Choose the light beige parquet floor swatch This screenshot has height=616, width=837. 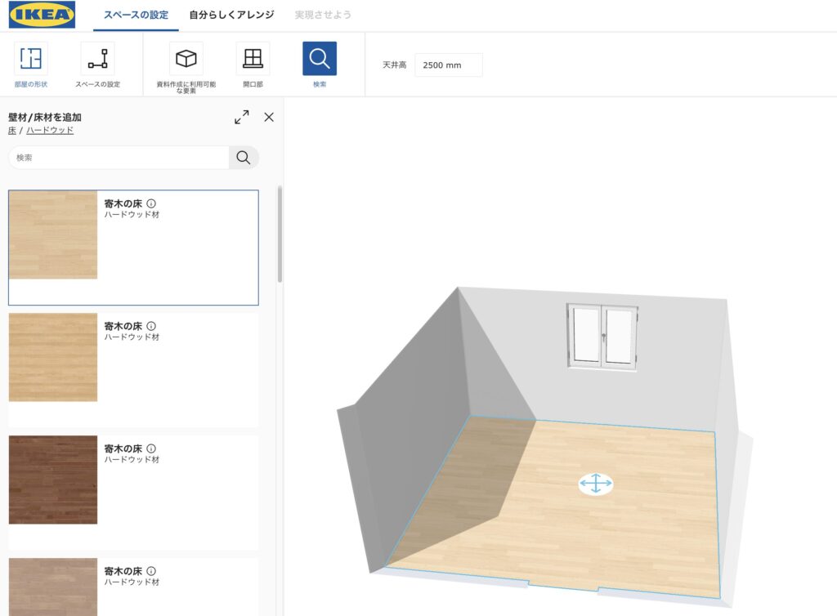pyautogui.click(x=53, y=234)
